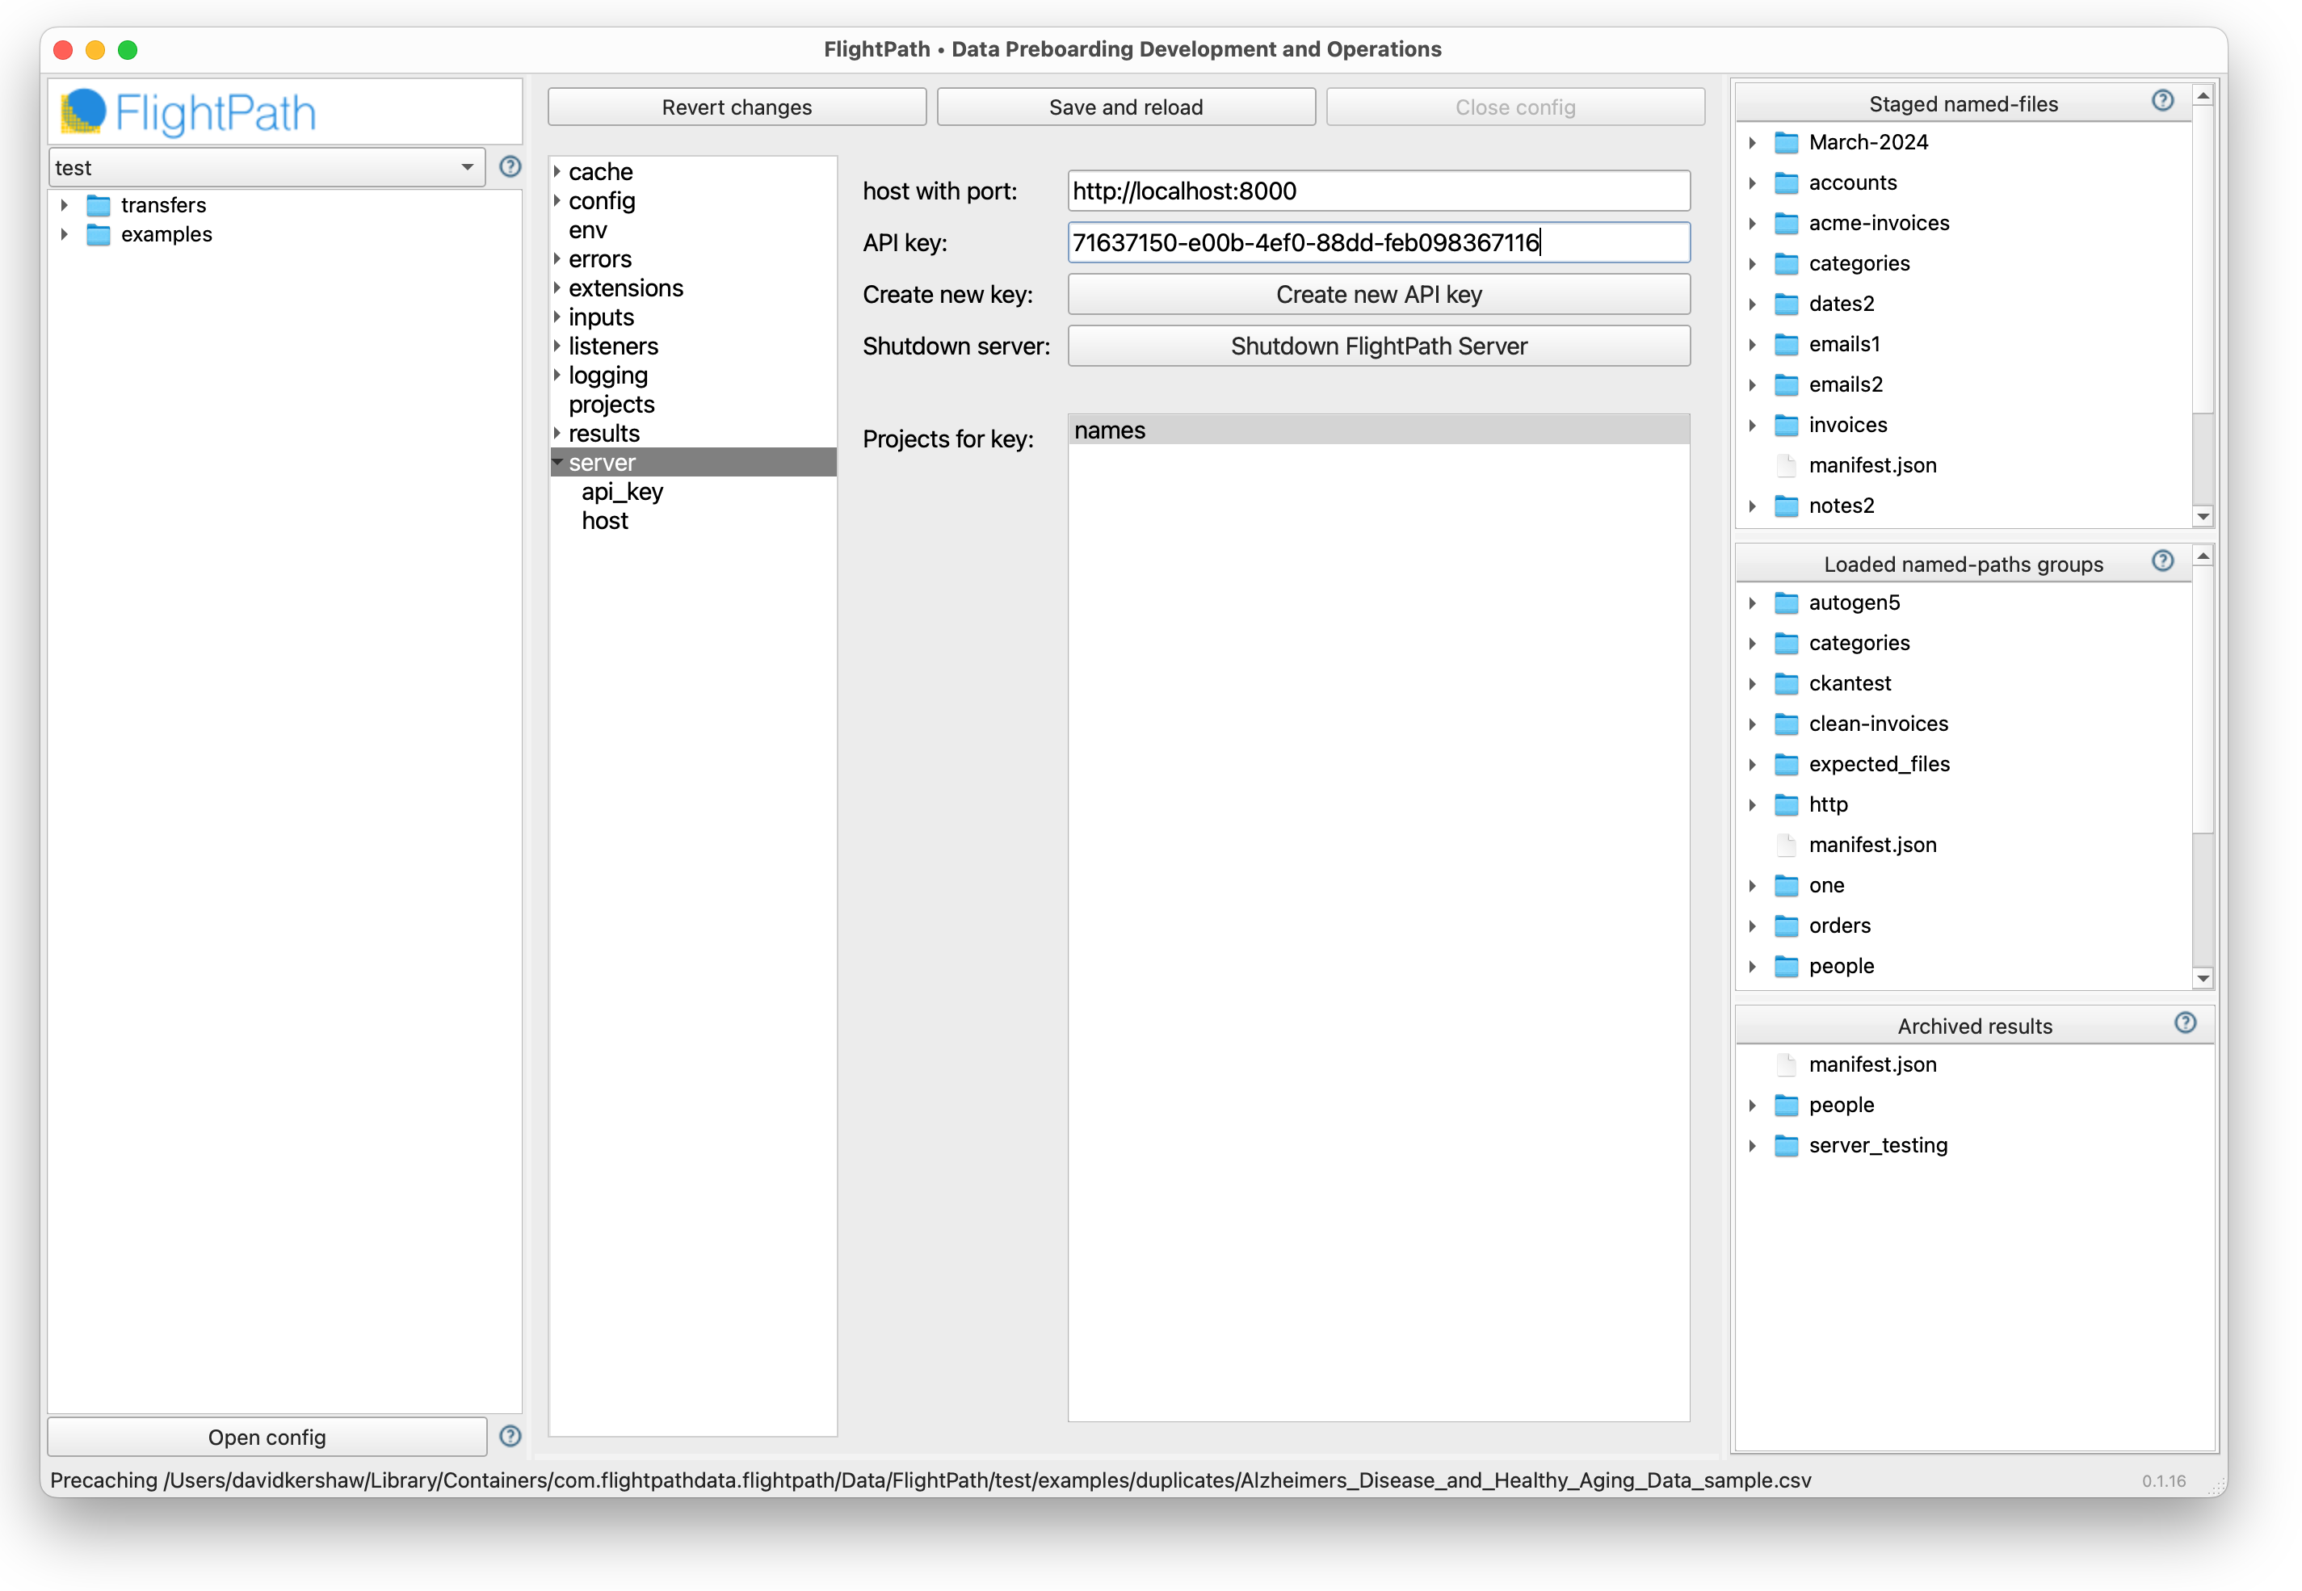Click the host with port field
The width and height of the screenshot is (2302, 1591).
click(x=1378, y=191)
